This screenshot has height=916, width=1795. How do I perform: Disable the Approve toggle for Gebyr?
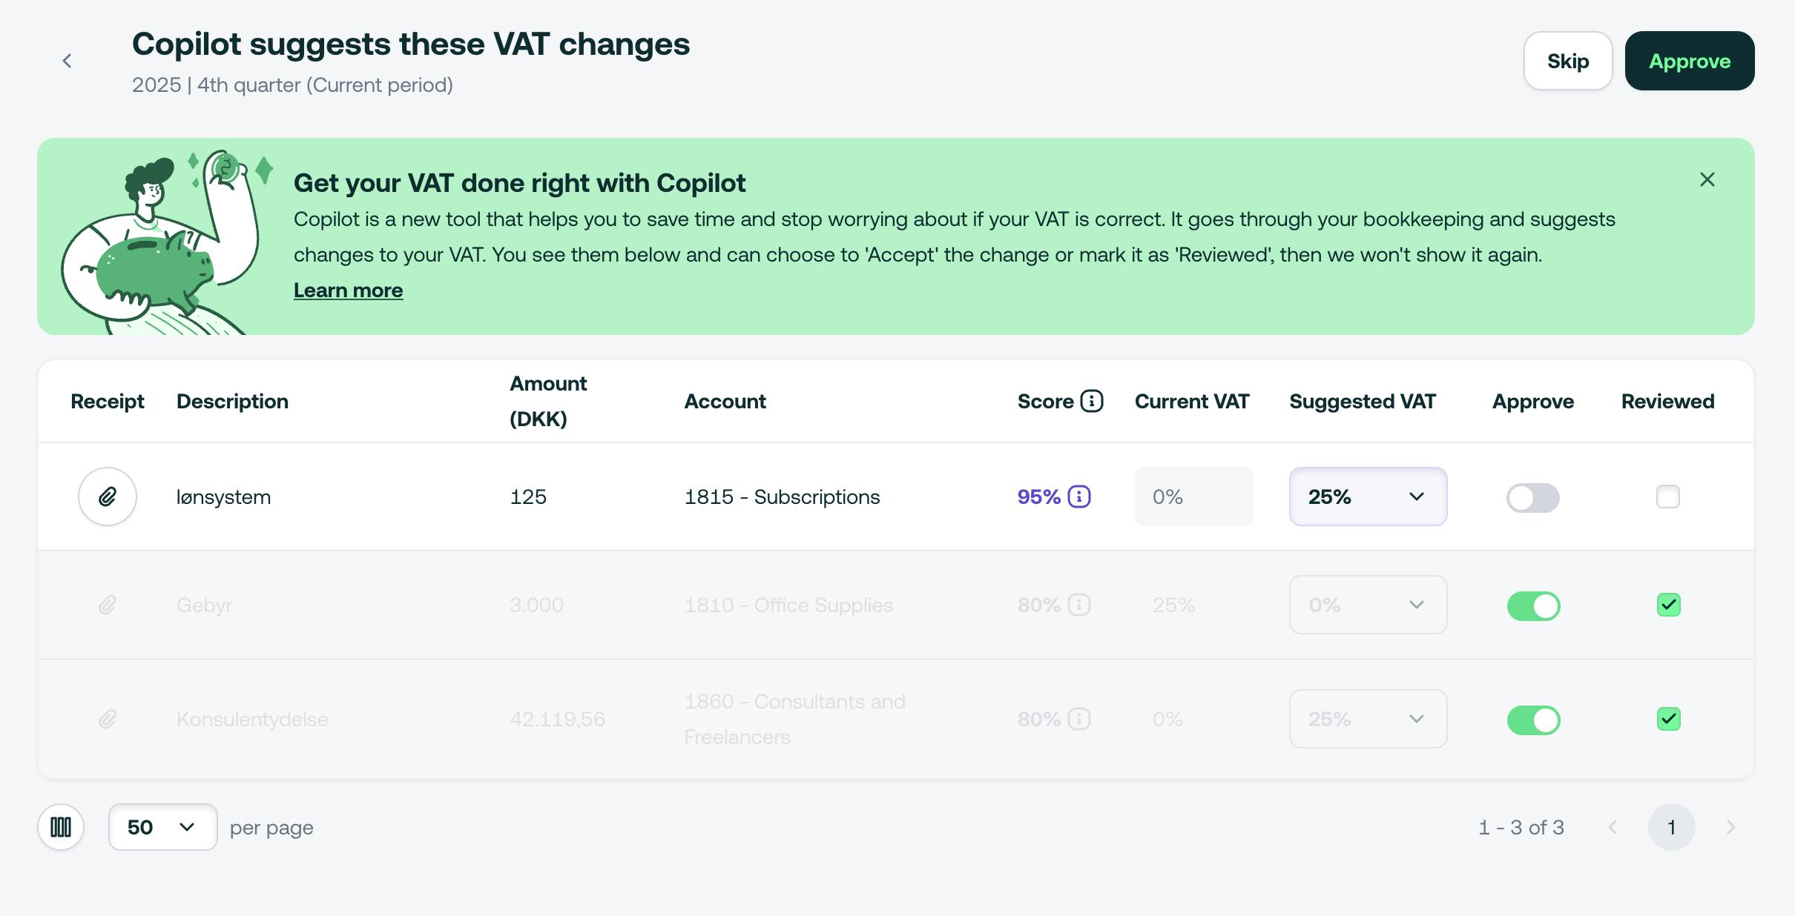(1533, 605)
